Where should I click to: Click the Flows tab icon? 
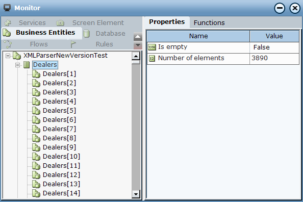pos(8,44)
